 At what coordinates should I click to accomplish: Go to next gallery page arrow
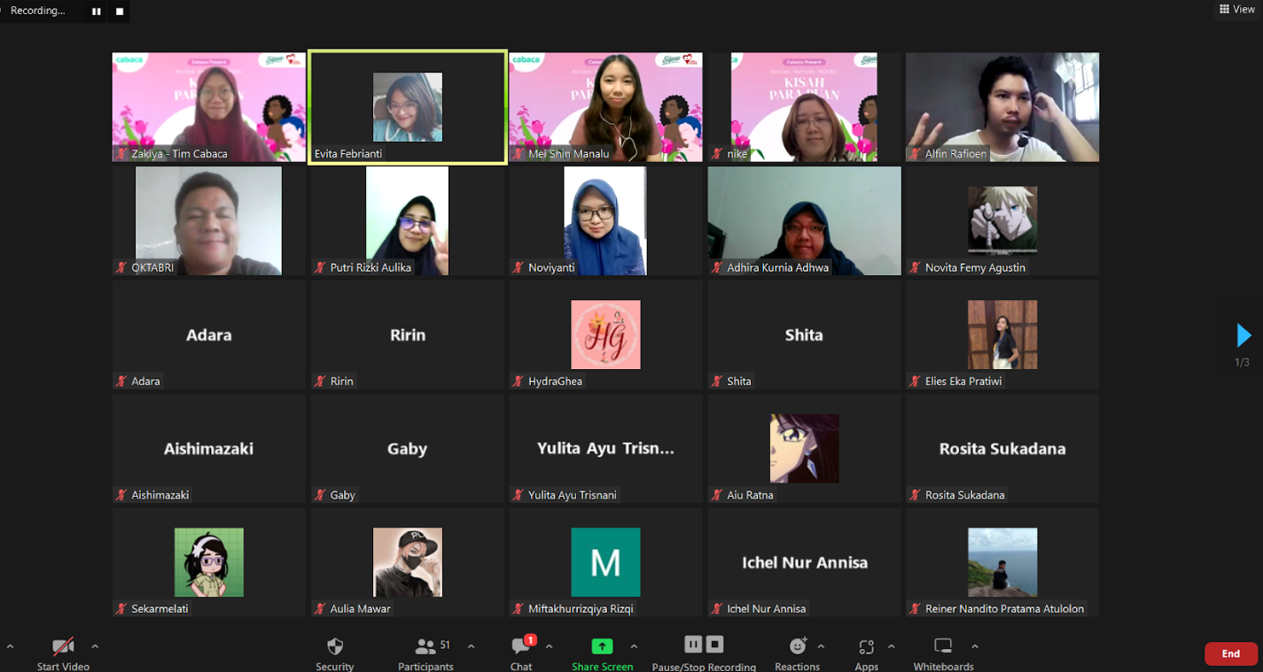tap(1244, 336)
